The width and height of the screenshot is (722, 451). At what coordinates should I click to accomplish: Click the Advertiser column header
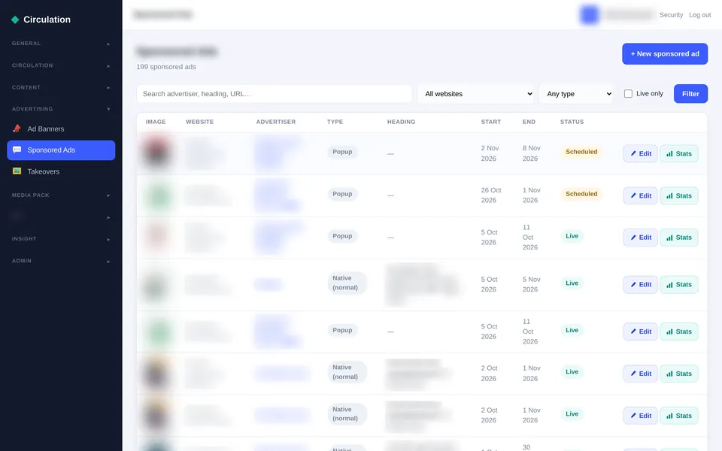[276, 122]
